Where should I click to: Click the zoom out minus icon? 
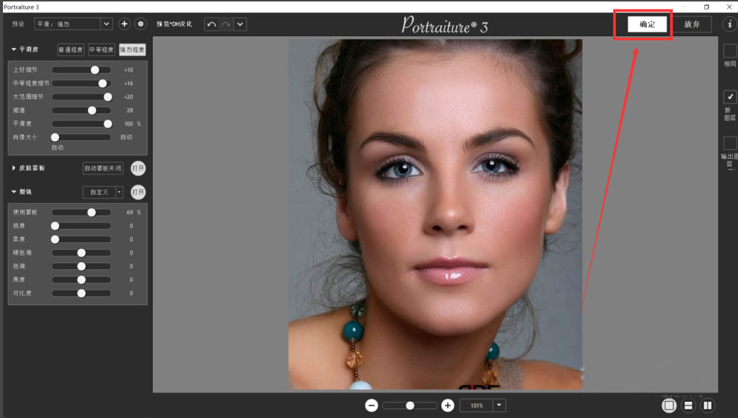pos(372,405)
